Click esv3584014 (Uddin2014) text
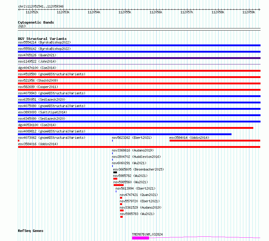The width and height of the screenshot is (269, 241). tap(189, 138)
